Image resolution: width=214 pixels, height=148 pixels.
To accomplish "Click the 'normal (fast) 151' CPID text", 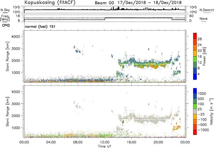I will tap(40, 26).
